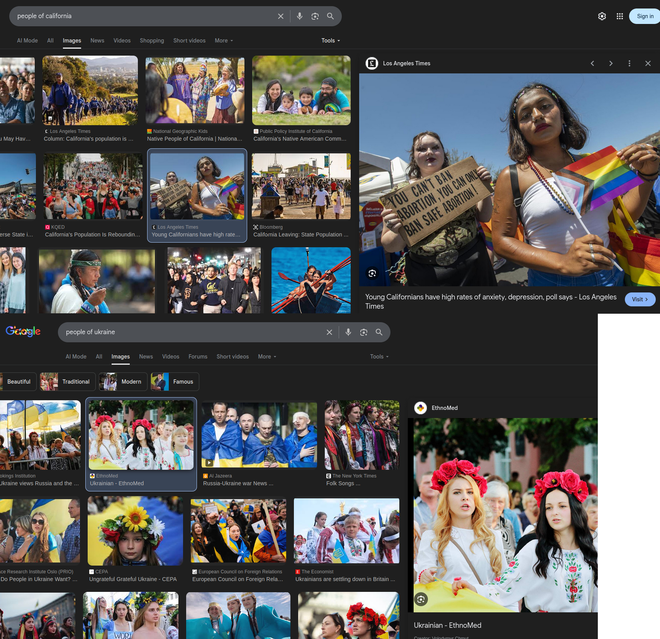Screen dimensions: 660x639
Task: Open the Los Angeles Times source logo
Action: (372, 63)
